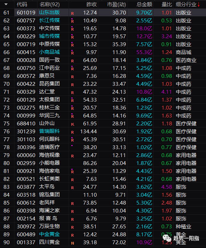Select stock code 000921
This screenshot has height=248, width=206.
pyautogui.click(x=26, y=171)
